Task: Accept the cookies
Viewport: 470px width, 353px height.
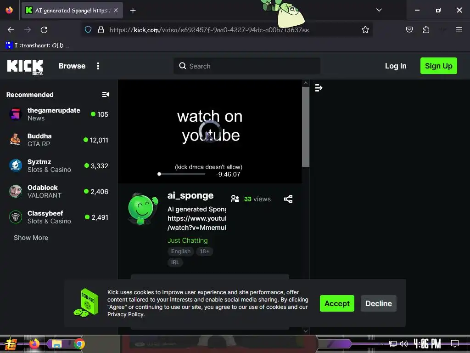Action: [337, 303]
